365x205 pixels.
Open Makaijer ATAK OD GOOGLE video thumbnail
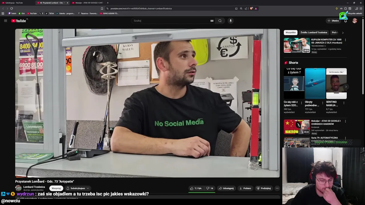click(x=297, y=127)
